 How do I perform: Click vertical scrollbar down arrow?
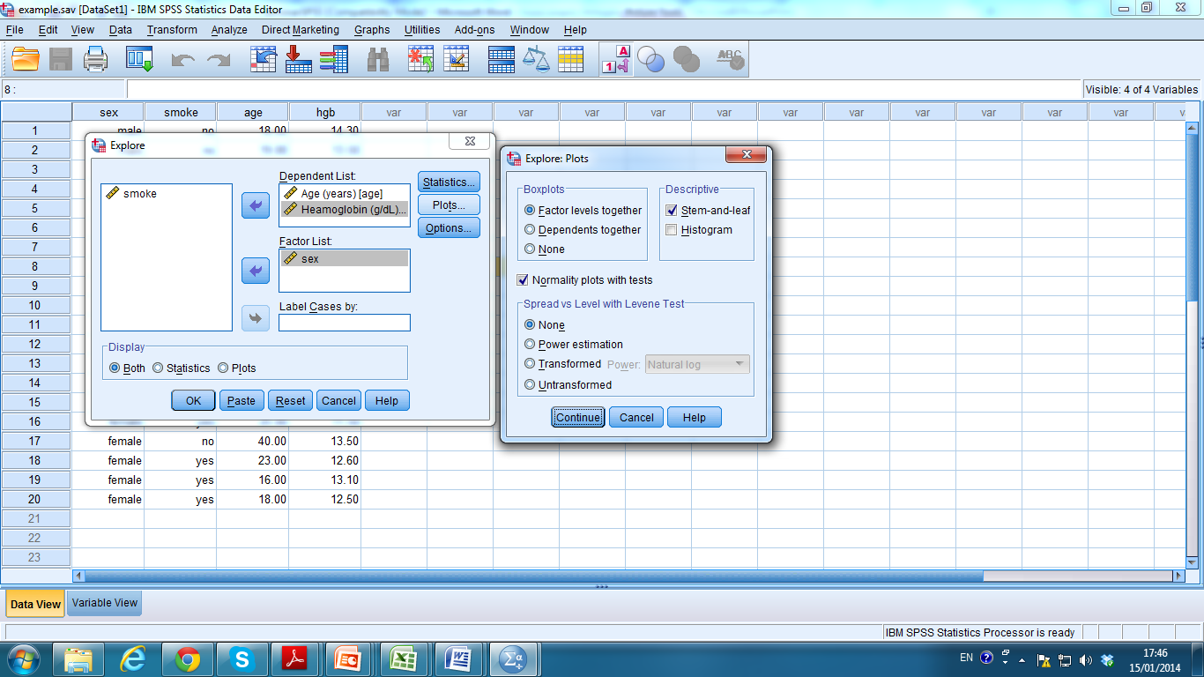click(1193, 562)
